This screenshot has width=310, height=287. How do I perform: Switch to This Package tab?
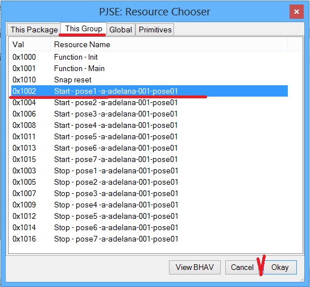pyautogui.click(x=34, y=30)
